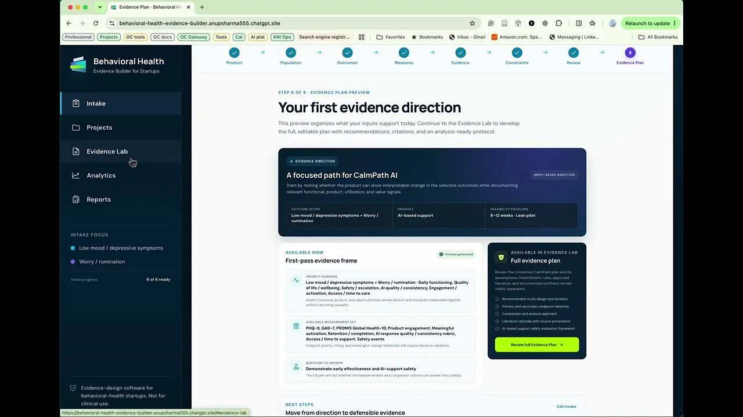Open the Intake sidebar item

121,104
